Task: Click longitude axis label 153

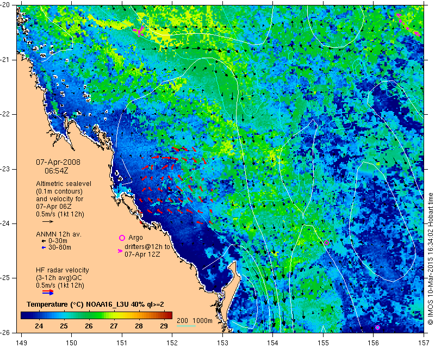Action: 222,343
